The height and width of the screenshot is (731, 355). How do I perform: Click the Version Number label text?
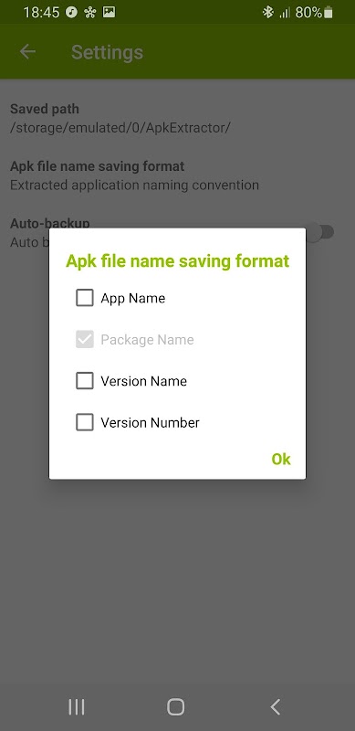(150, 423)
